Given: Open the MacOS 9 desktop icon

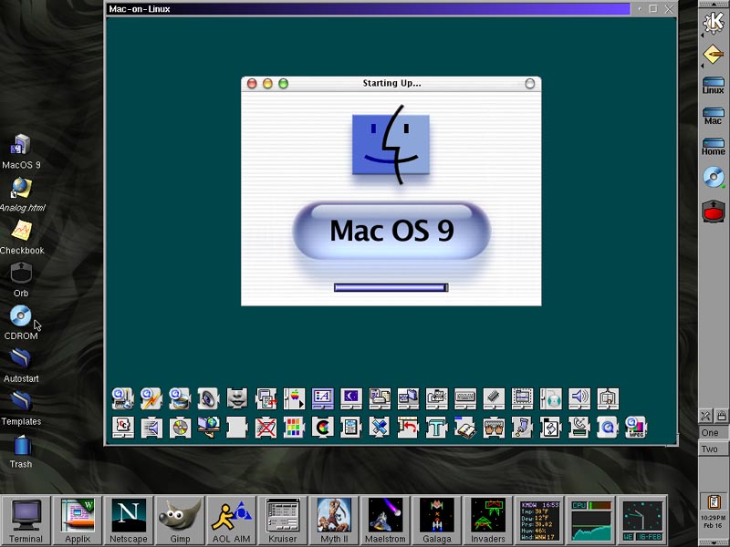Looking at the screenshot, I should pos(20,146).
